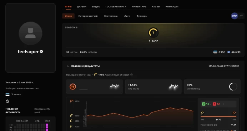247x131 pixels.
Task: Open the Лиги sub-tab
Action: click(x=127, y=16)
